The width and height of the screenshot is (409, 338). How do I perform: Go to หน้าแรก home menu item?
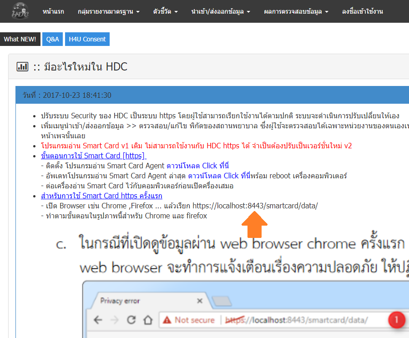tap(53, 11)
